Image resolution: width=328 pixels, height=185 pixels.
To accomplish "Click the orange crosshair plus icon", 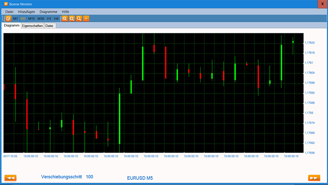I will pyautogui.click(x=86, y=18).
